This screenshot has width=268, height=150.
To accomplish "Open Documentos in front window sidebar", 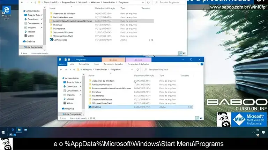I will pyautogui.click(x=72, y=91).
